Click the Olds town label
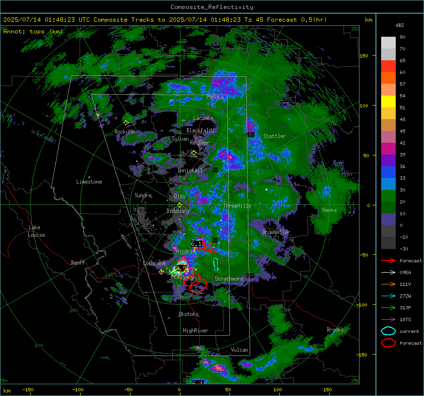This screenshot has height=396, width=424. 179,196
